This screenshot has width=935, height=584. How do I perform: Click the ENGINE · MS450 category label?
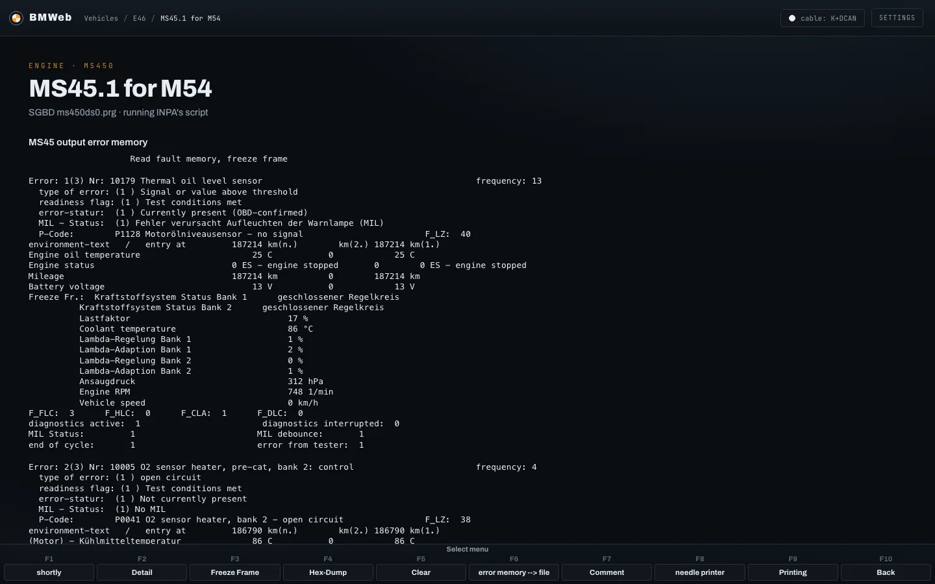pos(71,66)
